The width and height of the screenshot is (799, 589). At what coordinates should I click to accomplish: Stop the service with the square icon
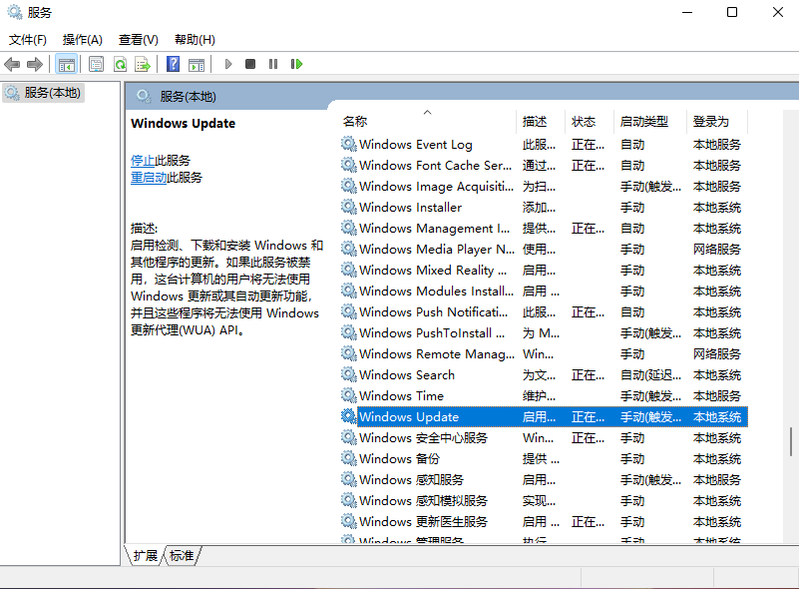click(250, 64)
